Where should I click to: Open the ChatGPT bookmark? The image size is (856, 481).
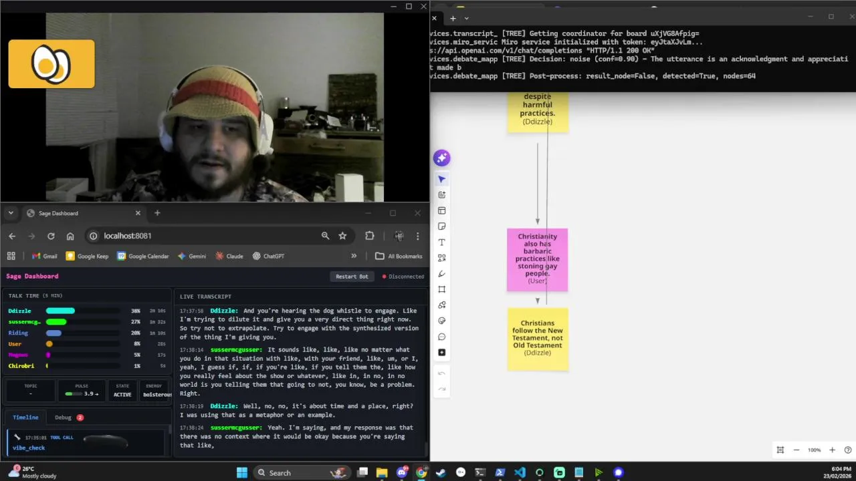pyautogui.click(x=268, y=256)
